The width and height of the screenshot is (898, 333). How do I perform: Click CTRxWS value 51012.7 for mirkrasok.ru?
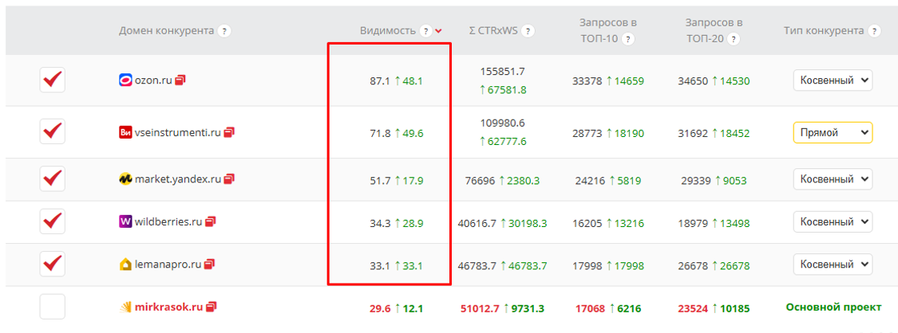coord(480,309)
